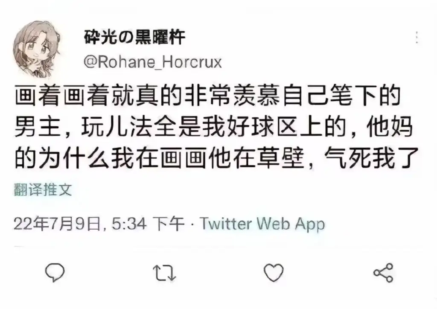Click the tweet's second line beginning 男主
This screenshot has width=437, height=309.
(213, 127)
